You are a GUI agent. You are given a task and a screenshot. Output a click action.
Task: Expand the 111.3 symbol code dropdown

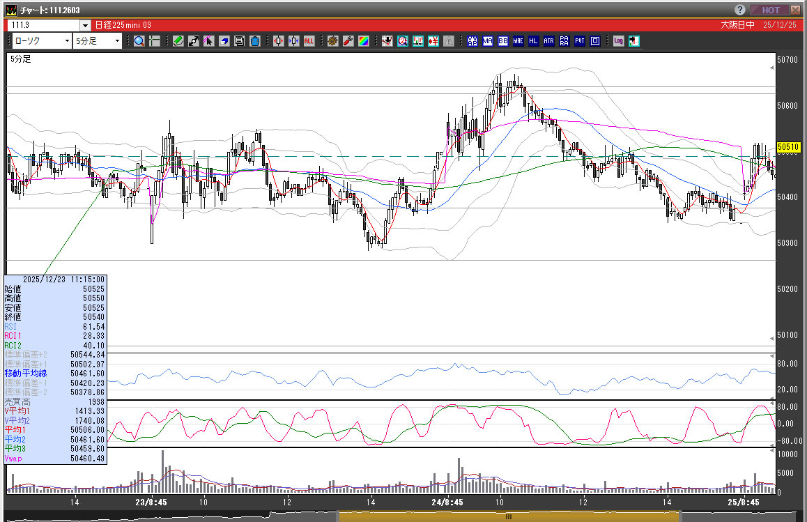(85, 25)
